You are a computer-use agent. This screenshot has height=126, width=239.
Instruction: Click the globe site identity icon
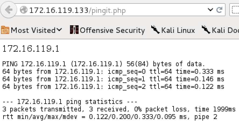coord(23,10)
